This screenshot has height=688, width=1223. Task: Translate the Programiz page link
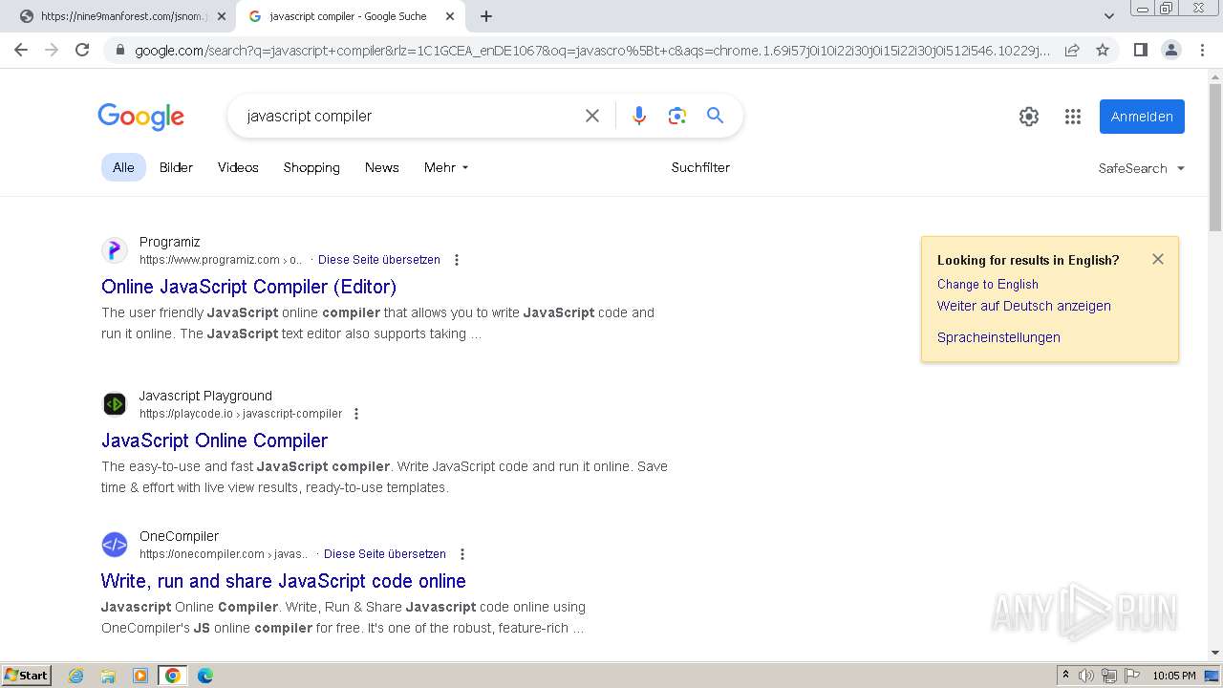379,260
